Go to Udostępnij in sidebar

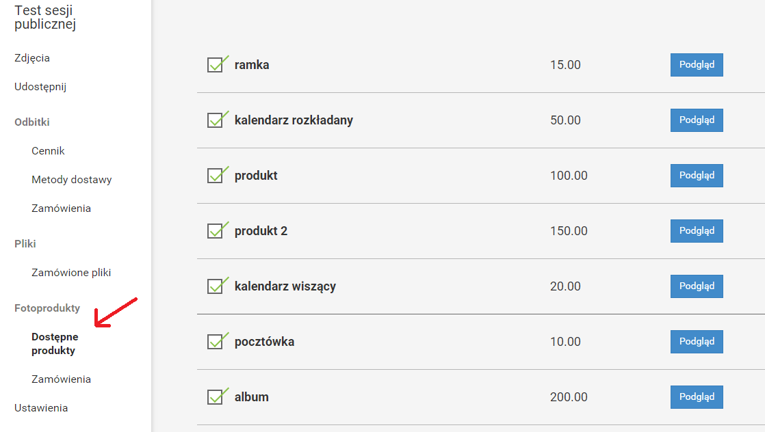pos(40,87)
